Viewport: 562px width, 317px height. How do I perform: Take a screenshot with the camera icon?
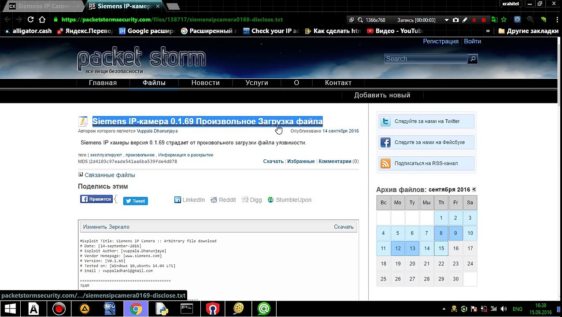456,20
